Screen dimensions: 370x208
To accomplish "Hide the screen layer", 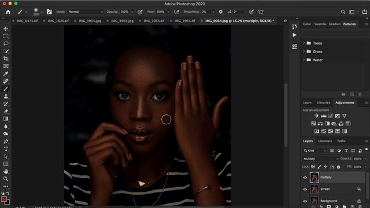I will (305, 189).
